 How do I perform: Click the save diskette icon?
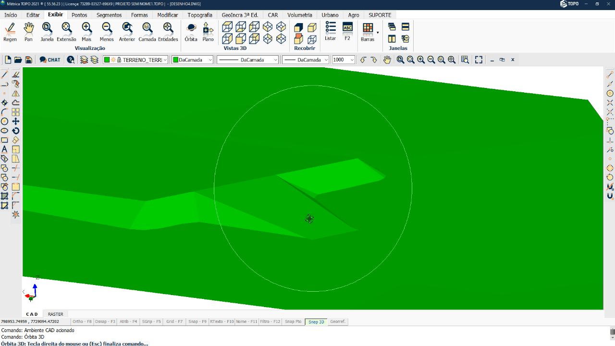[x=29, y=60]
